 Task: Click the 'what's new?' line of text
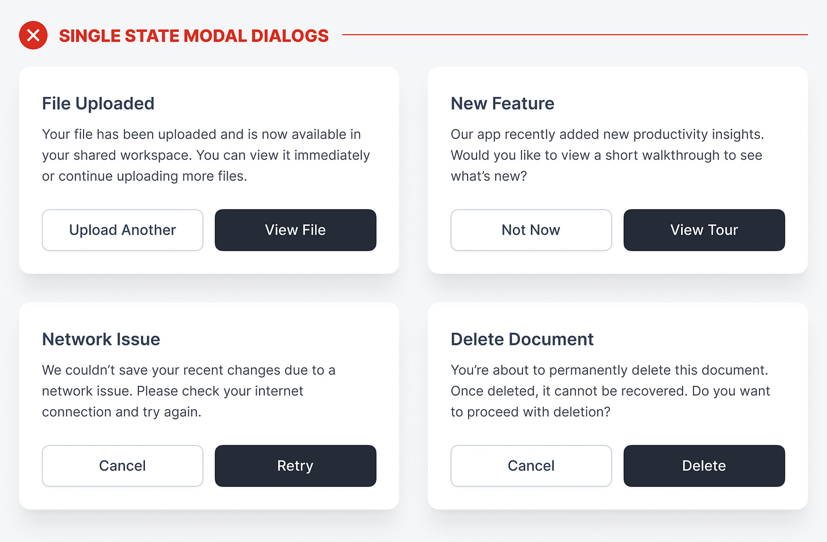[488, 176]
